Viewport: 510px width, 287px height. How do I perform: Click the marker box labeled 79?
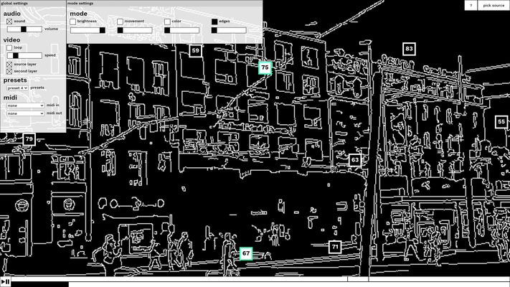[x=29, y=139]
